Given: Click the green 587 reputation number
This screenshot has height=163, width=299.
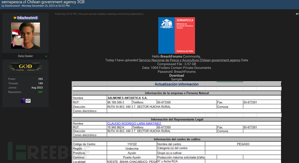Looking at the screenshot, I should (x=40, y=92).
